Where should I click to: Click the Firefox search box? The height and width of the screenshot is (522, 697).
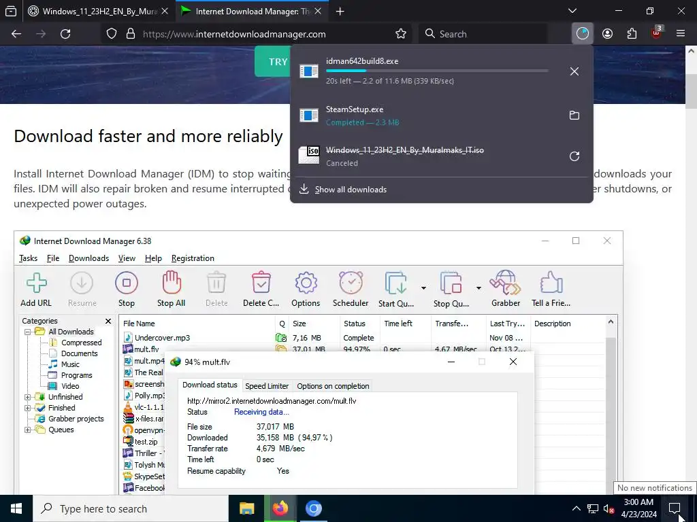483,34
